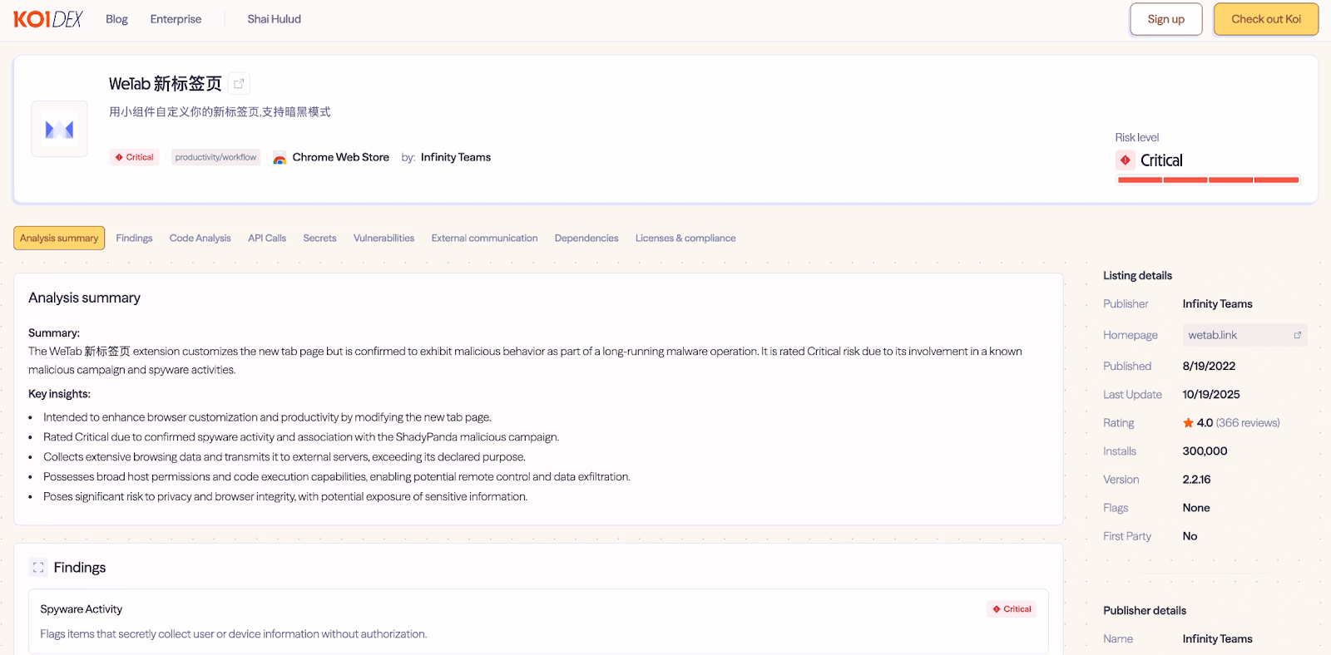Click the Critical badge on Spyware Activity
This screenshot has height=655, width=1331.
pos(1012,609)
